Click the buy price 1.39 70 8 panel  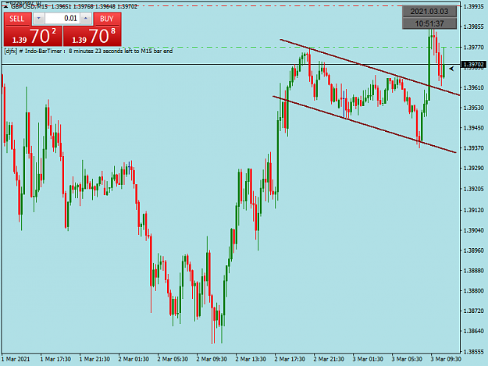point(92,36)
